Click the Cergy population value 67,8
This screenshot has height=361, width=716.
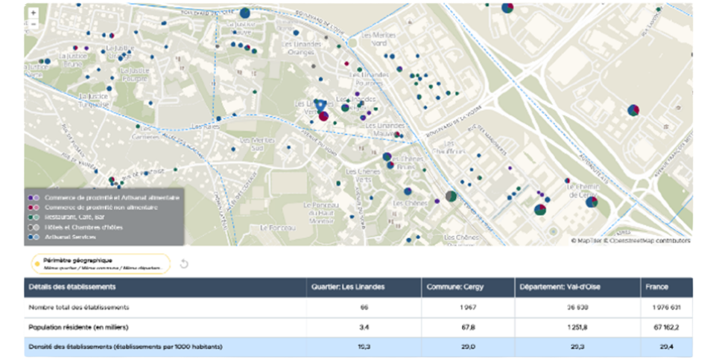[x=468, y=328]
